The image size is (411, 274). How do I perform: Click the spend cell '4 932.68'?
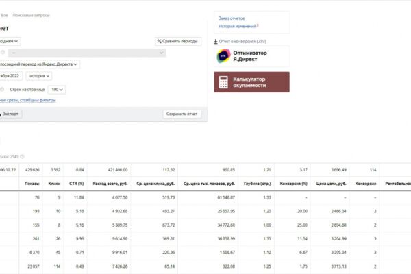click(120, 211)
